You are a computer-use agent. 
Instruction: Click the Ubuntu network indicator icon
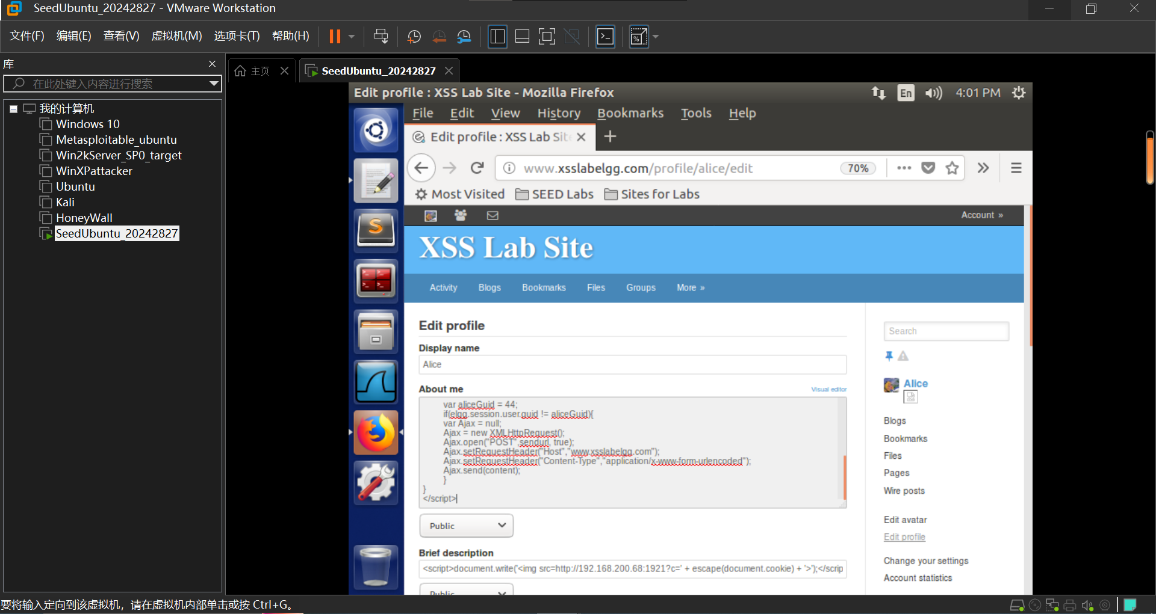[x=878, y=93]
